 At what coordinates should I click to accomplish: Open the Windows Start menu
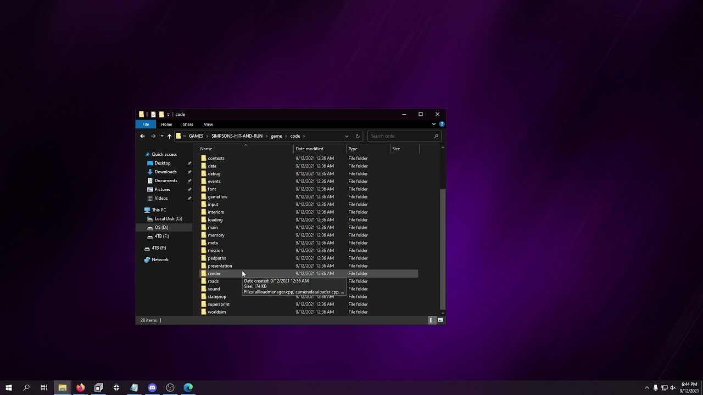pos(9,387)
